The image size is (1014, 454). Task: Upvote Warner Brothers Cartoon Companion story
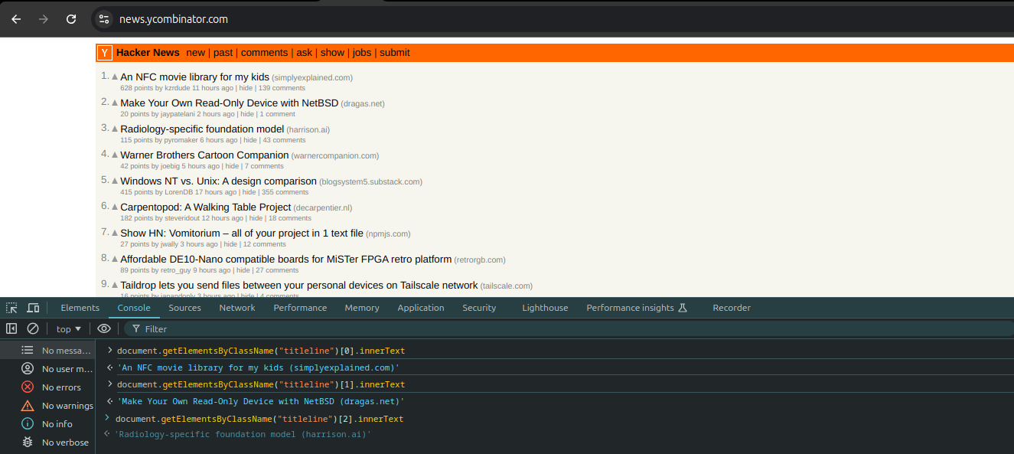(115, 155)
